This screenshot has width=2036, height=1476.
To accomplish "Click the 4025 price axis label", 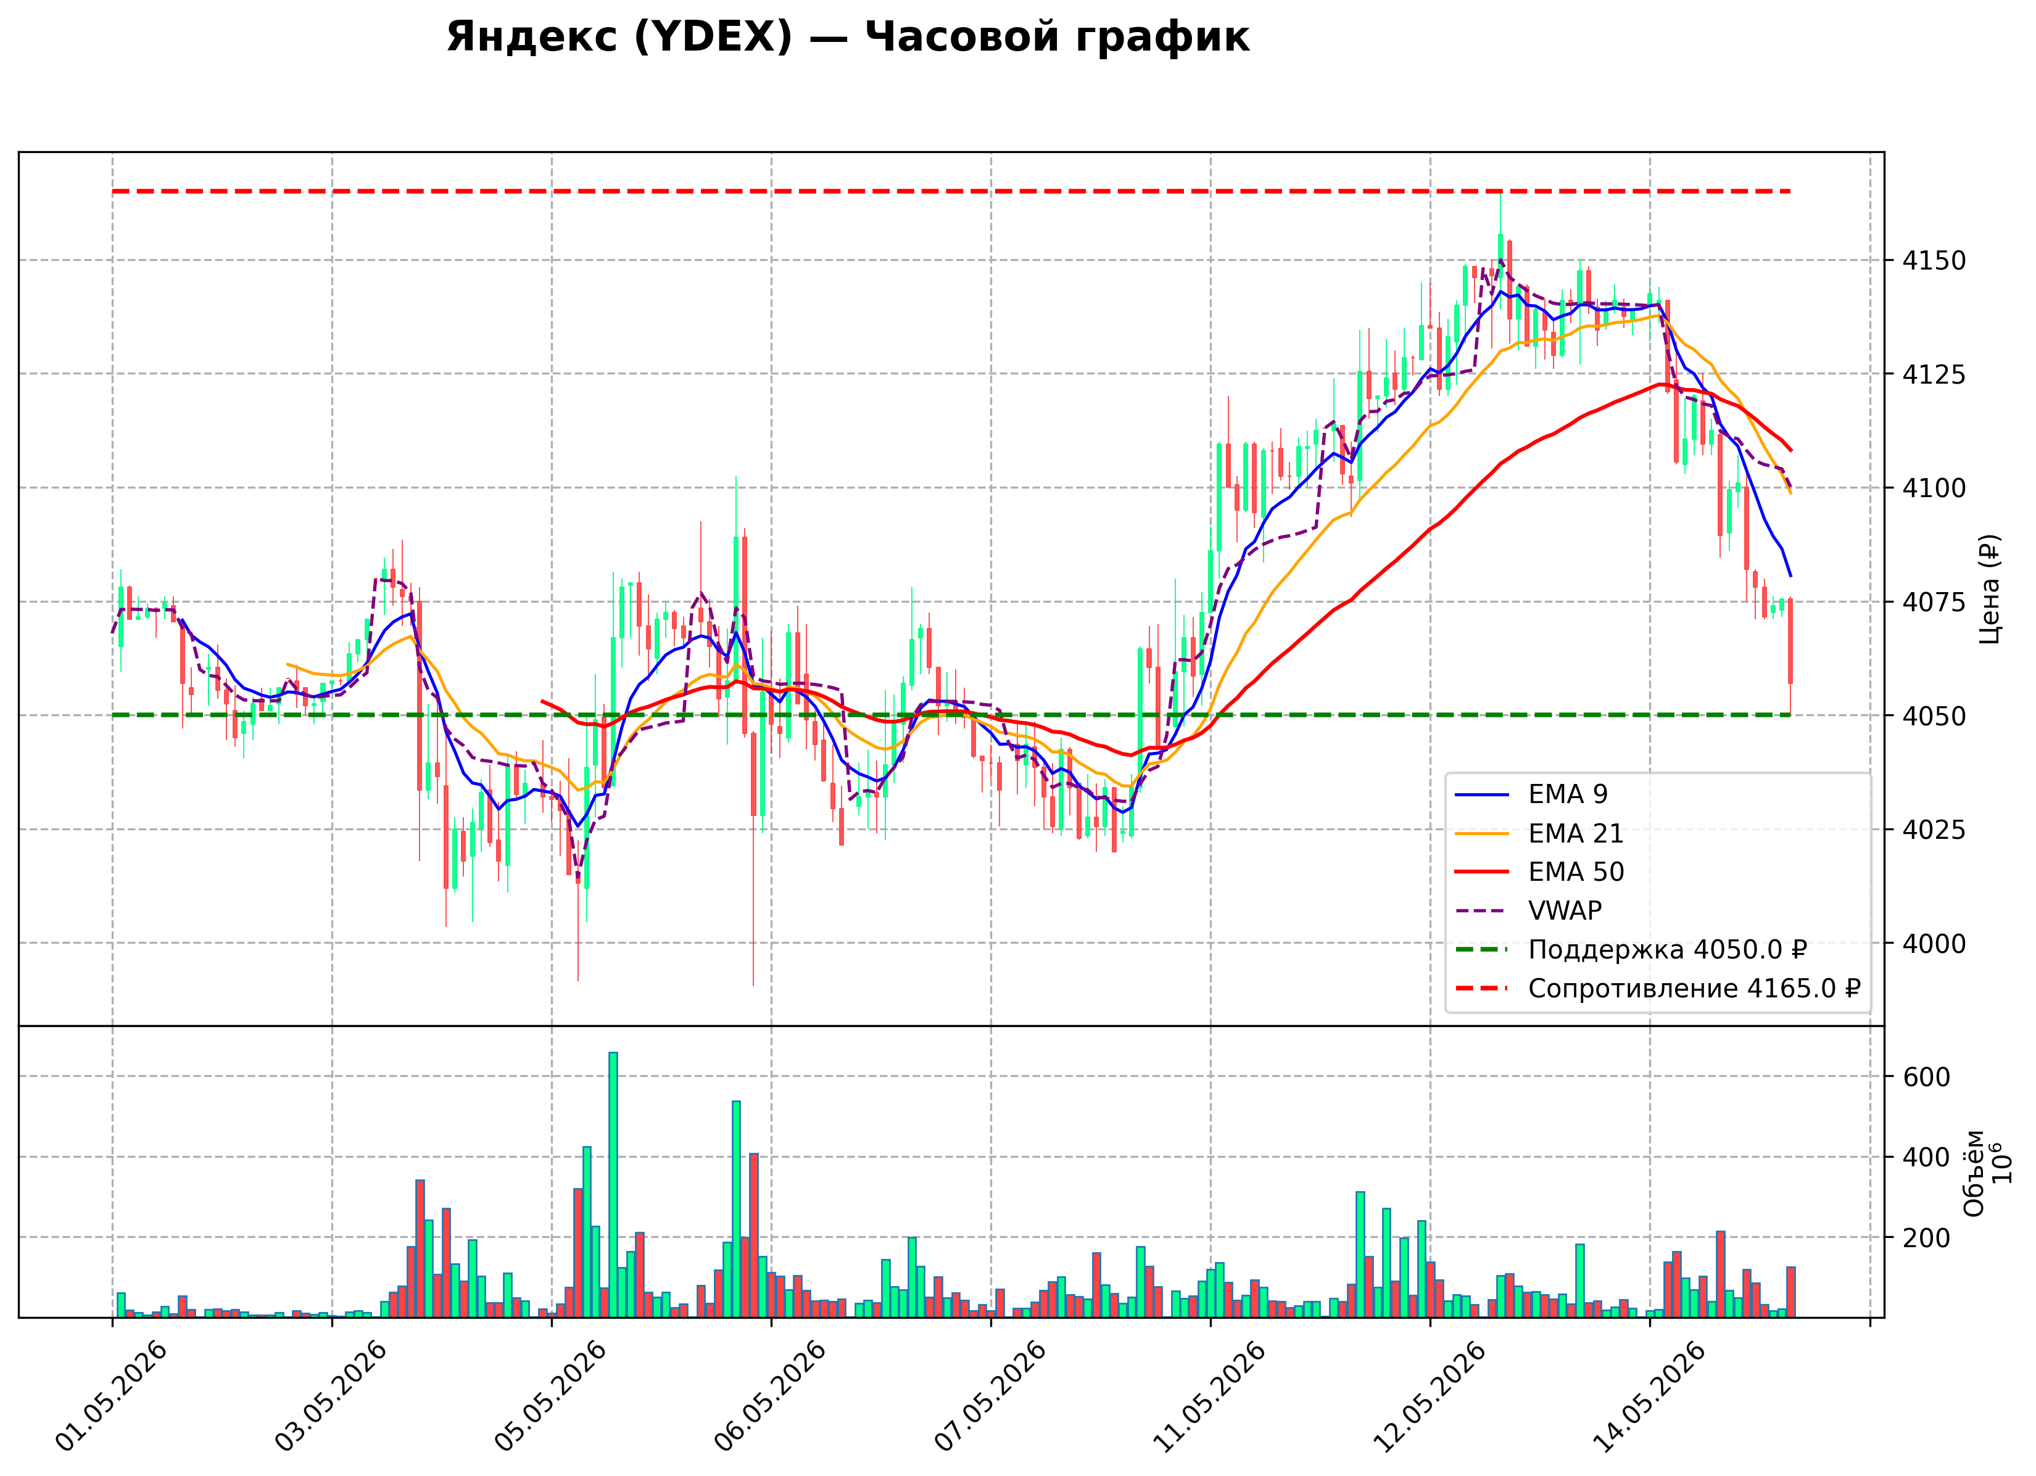I will [1935, 830].
